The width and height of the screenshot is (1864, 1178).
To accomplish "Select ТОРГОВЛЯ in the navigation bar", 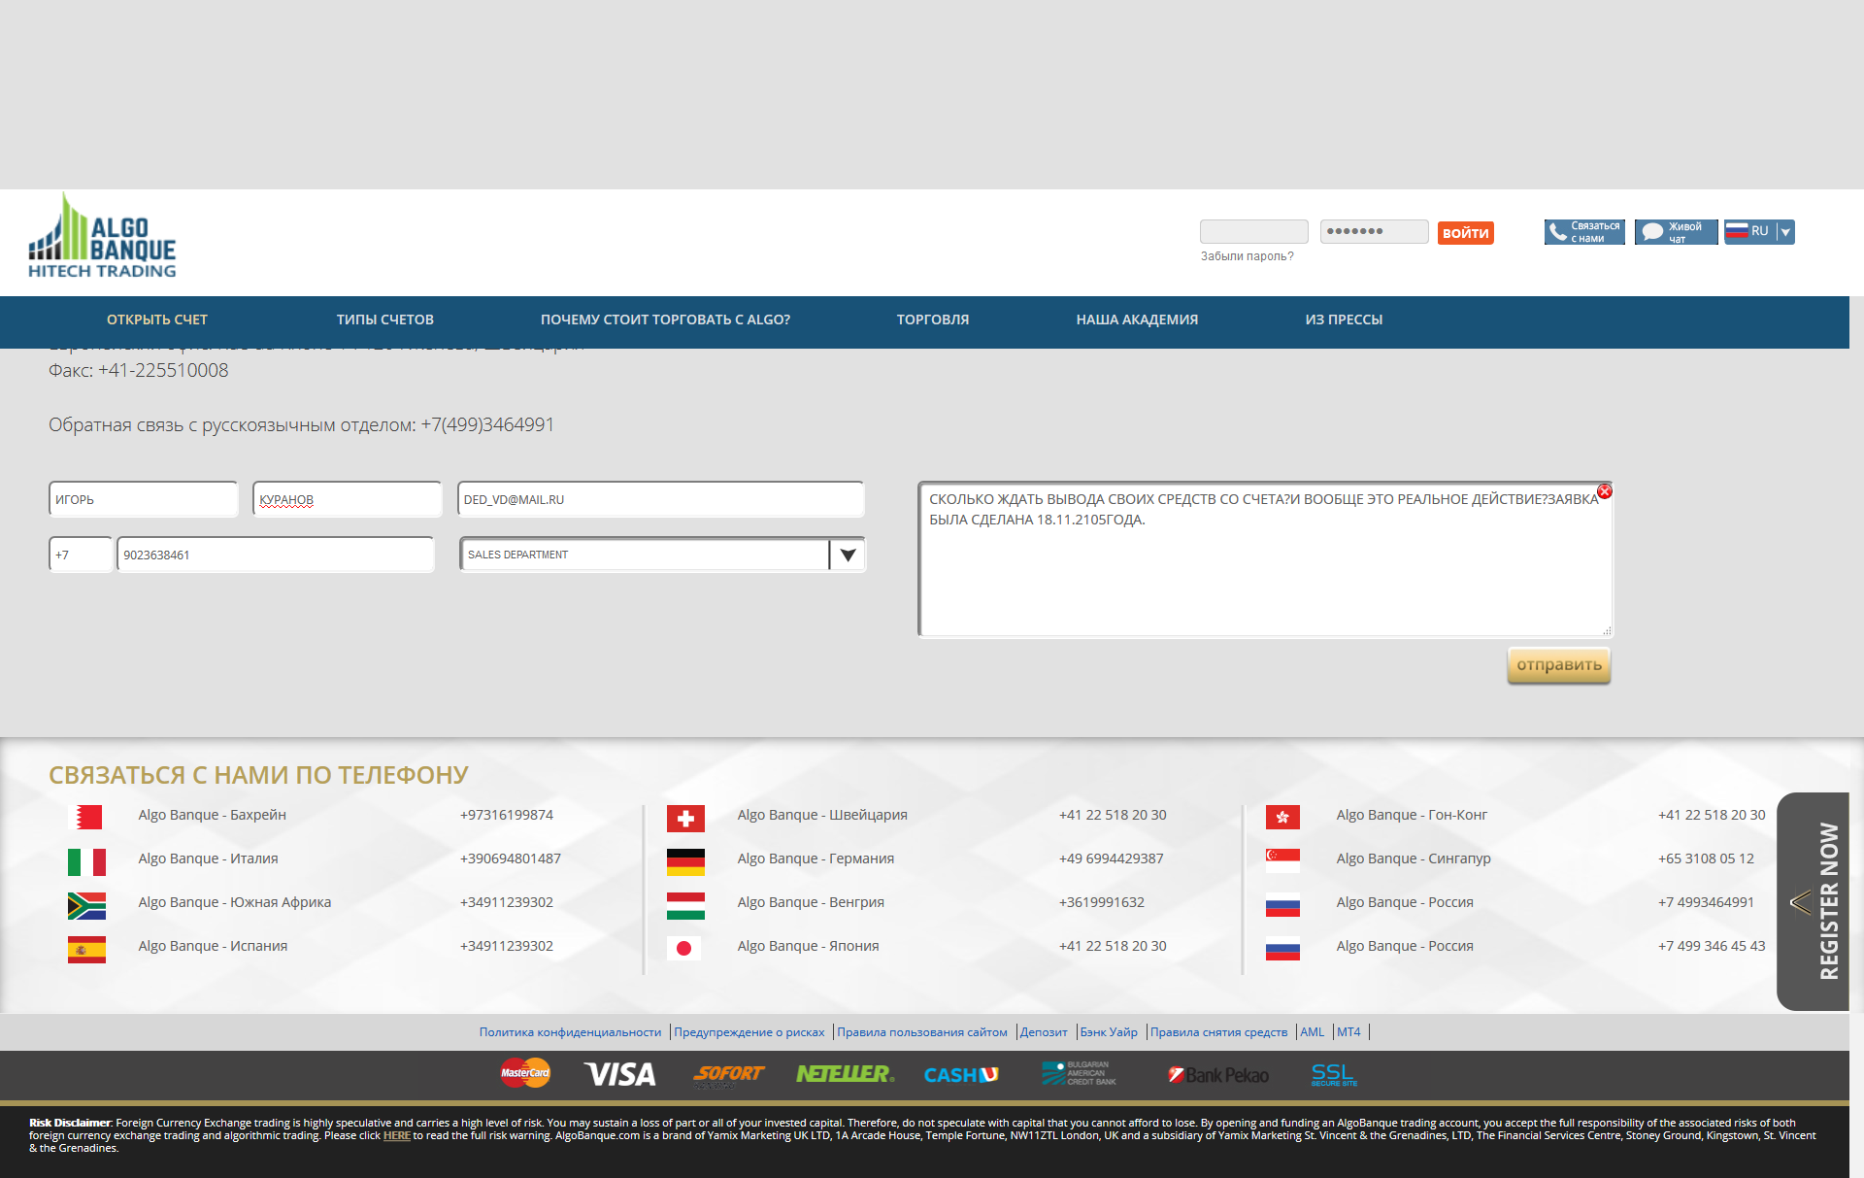I will click(933, 320).
